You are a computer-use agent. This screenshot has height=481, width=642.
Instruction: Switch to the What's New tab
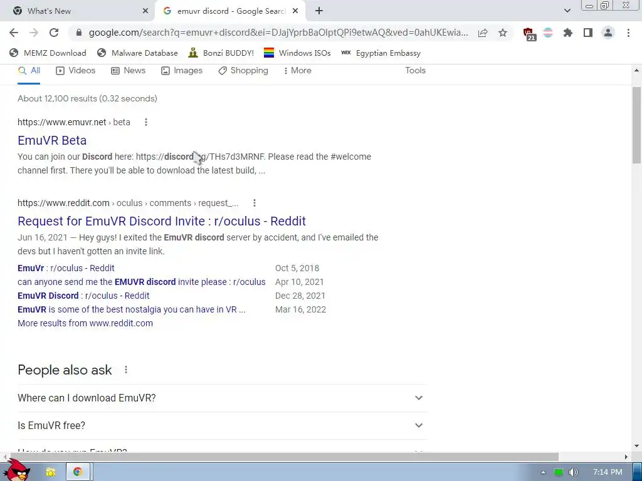point(78,11)
